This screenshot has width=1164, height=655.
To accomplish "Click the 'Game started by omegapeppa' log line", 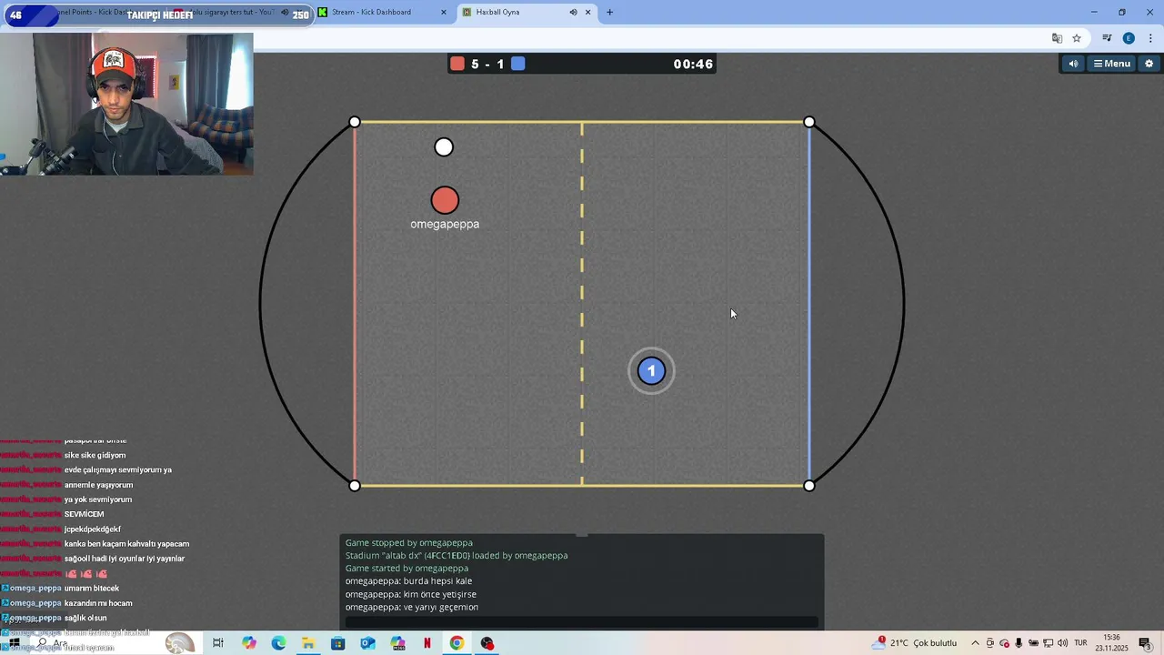I will click(406, 568).
